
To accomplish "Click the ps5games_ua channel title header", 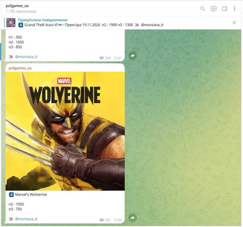I will tap(17, 6).
